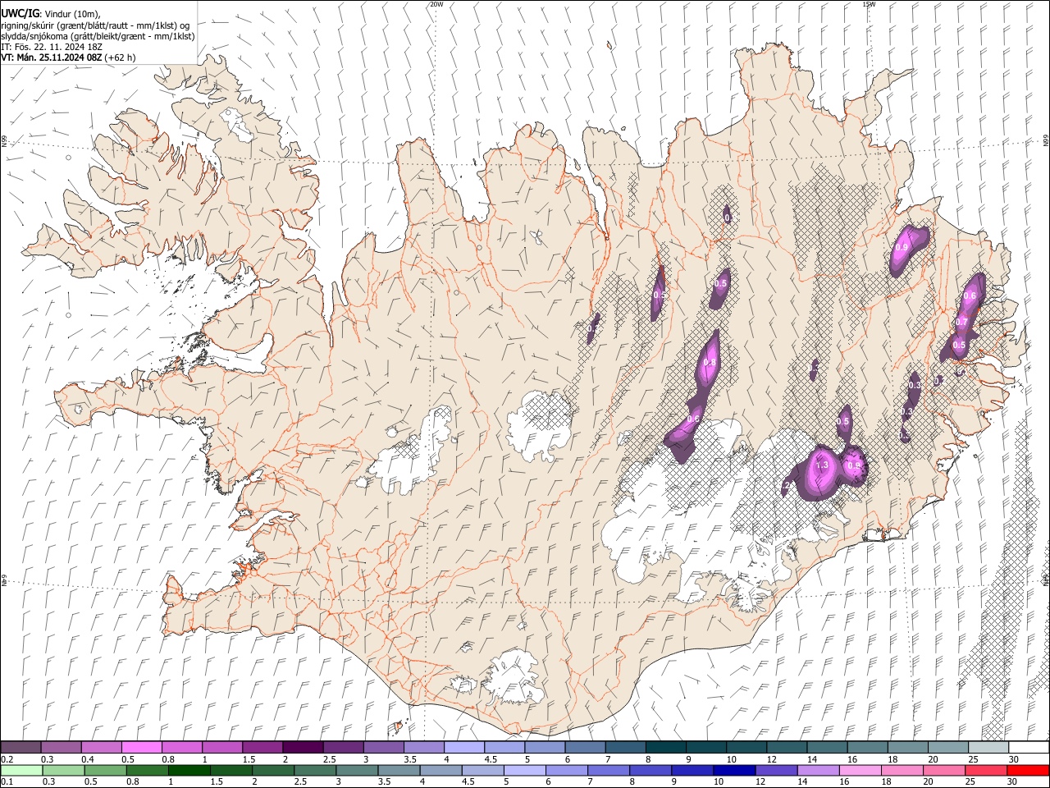Image resolution: width=1050 pixels, height=788 pixels.
Task: Click the 2.5 swatch in the lower green legend row
Action: click(314, 770)
